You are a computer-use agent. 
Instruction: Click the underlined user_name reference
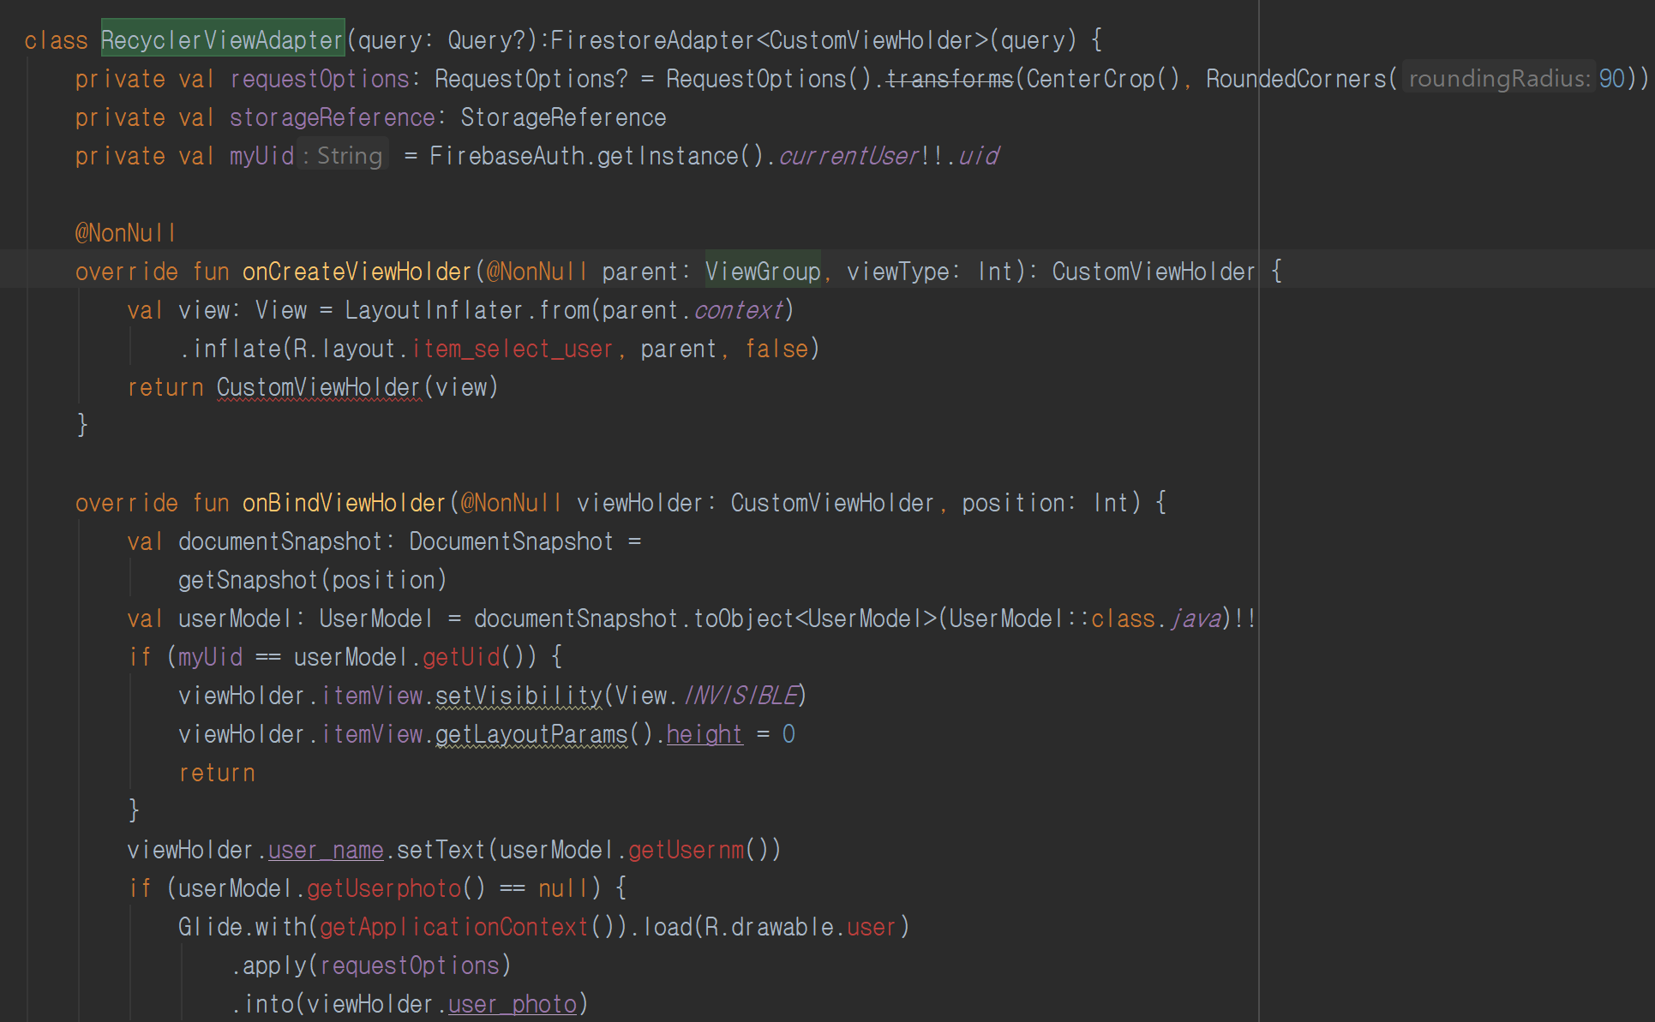(x=326, y=850)
